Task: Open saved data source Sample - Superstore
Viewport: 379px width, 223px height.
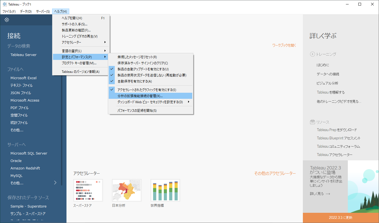Action: (x=28, y=206)
